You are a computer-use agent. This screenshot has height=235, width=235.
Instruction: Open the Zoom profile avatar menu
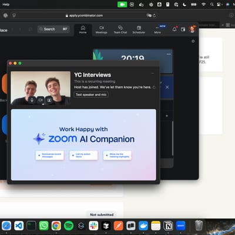[192, 29]
